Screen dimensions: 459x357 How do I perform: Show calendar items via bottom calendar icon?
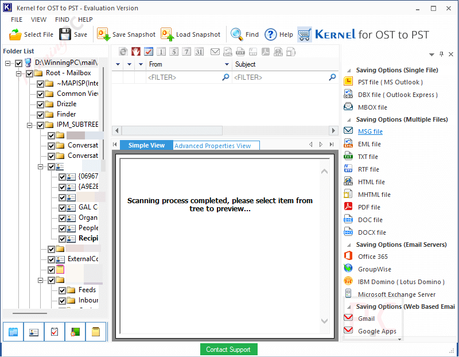point(13,332)
